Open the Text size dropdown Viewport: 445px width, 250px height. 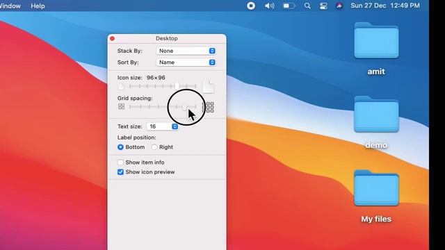tap(162, 126)
